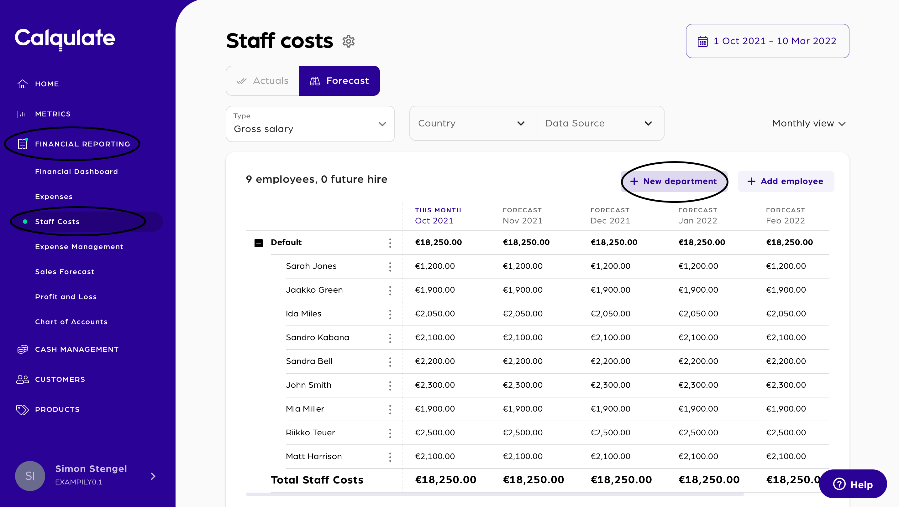
Task: Click the Metrics bar chart icon
Action: tap(22, 114)
